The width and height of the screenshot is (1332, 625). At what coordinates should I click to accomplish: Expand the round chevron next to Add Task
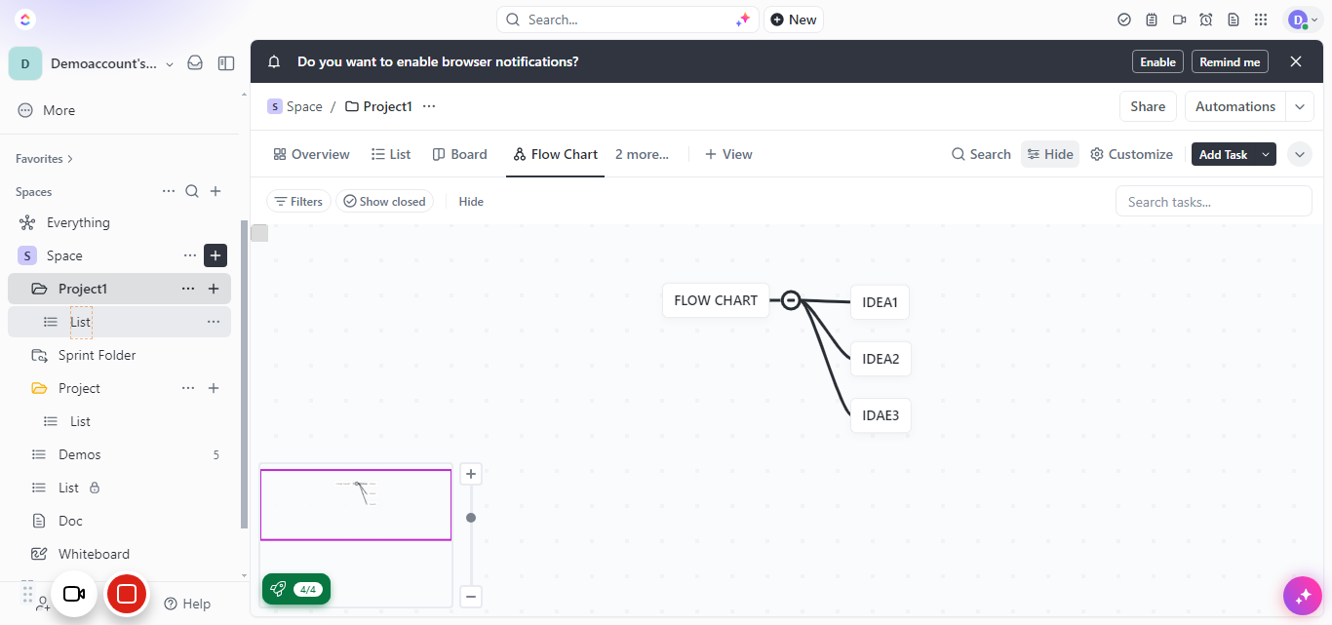1300,154
